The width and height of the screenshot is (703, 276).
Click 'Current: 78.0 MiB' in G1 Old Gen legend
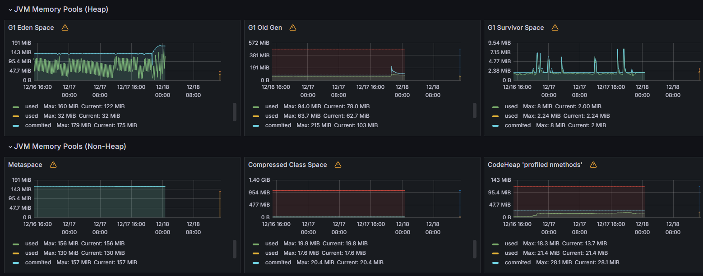347,106
